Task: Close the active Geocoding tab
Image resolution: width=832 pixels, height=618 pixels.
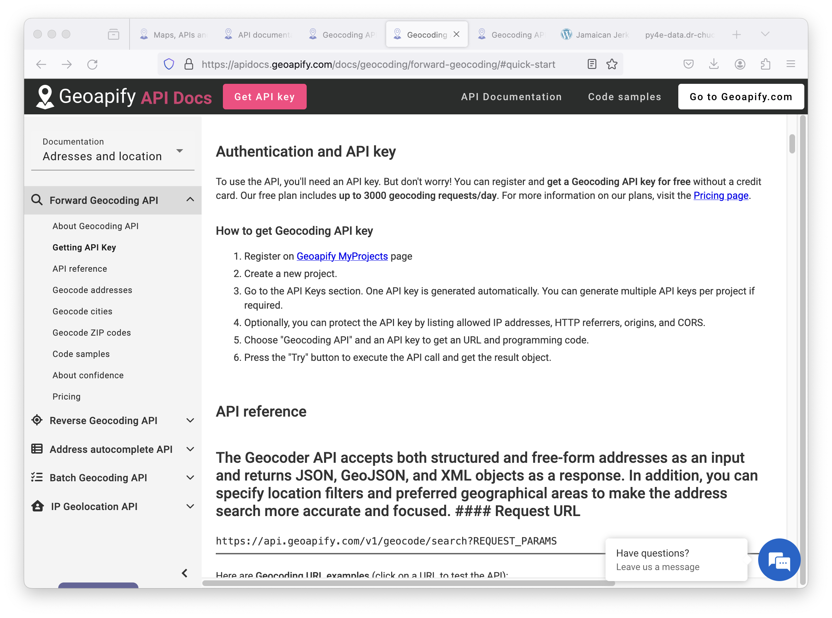Action: [456, 34]
